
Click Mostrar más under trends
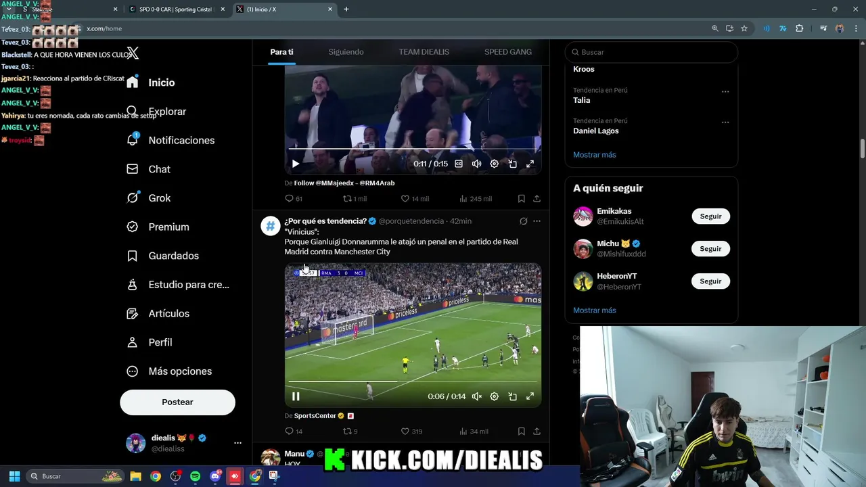coord(594,155)
